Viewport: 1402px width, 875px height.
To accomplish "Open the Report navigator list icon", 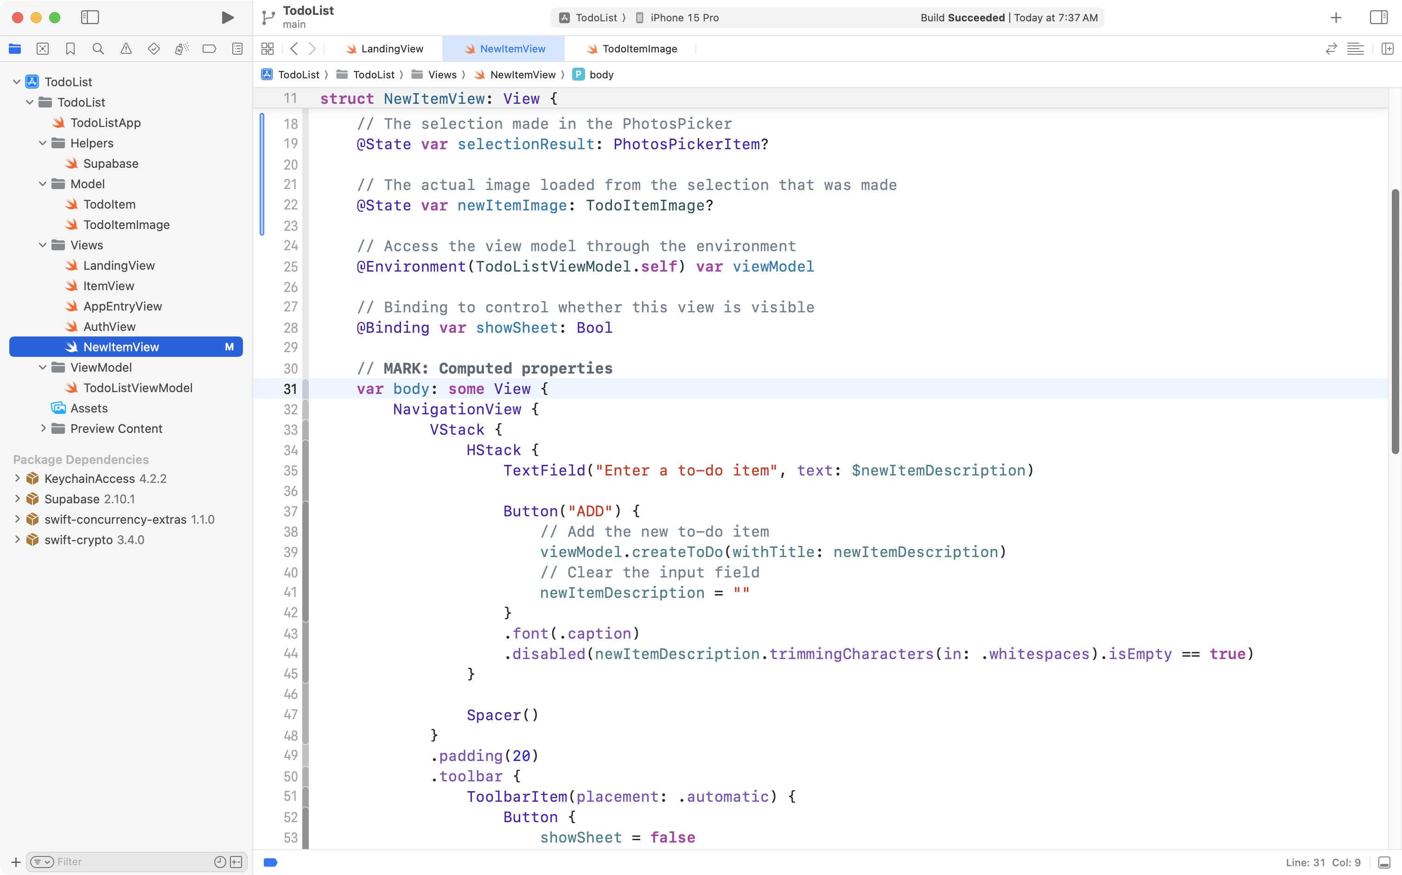I will [x=237, y=49].
